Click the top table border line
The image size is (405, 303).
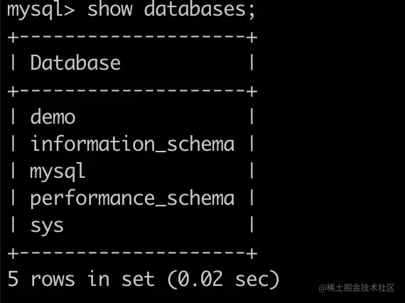[x=132, y=37]
